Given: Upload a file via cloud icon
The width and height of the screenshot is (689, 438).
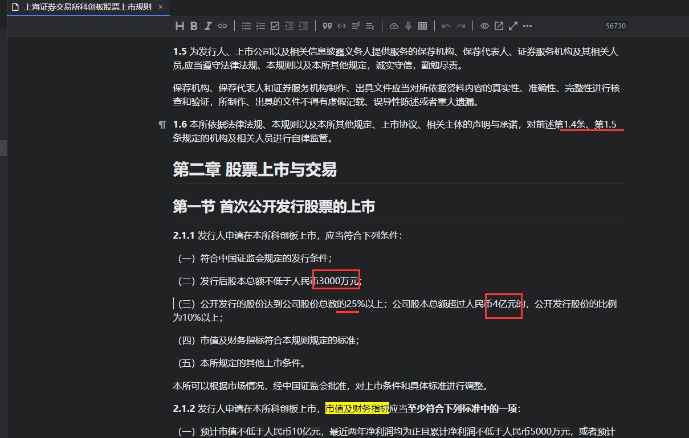Looking at the screenshot, I should (x=394, y=26).
